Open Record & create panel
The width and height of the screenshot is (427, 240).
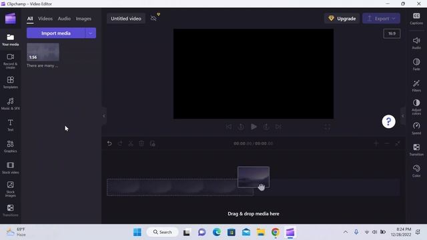point(11,61)
